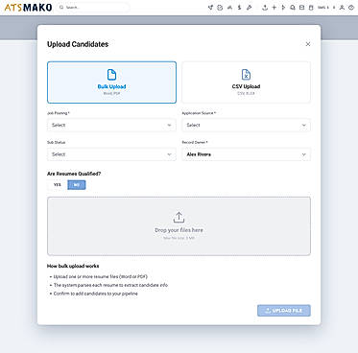This screenshot has height=353, width=358.
Task: Click the magnifier icon inside the search box
Action: tap(61, 8)
